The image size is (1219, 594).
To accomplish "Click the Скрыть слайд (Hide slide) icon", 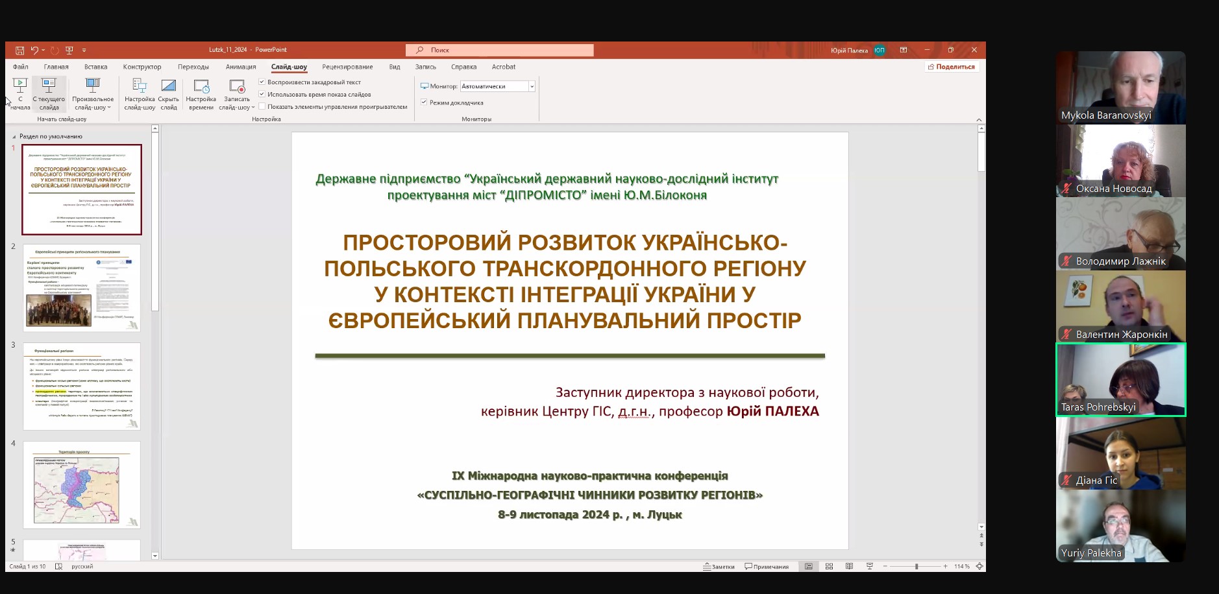I will (169, 94).
